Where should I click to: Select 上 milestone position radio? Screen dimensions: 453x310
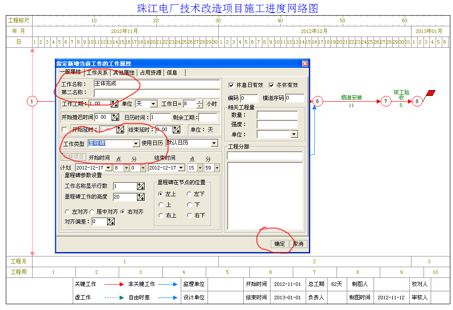click(161, 205)
